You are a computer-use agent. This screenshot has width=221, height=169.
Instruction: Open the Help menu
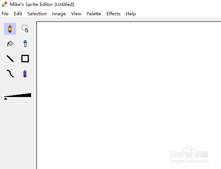coord(131,14)
